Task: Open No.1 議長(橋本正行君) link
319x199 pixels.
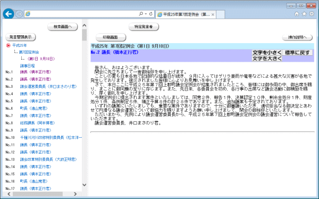Action: coord(36,72)
